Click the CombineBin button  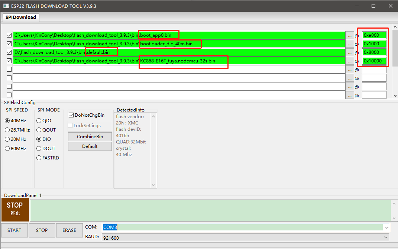(90, 137)
